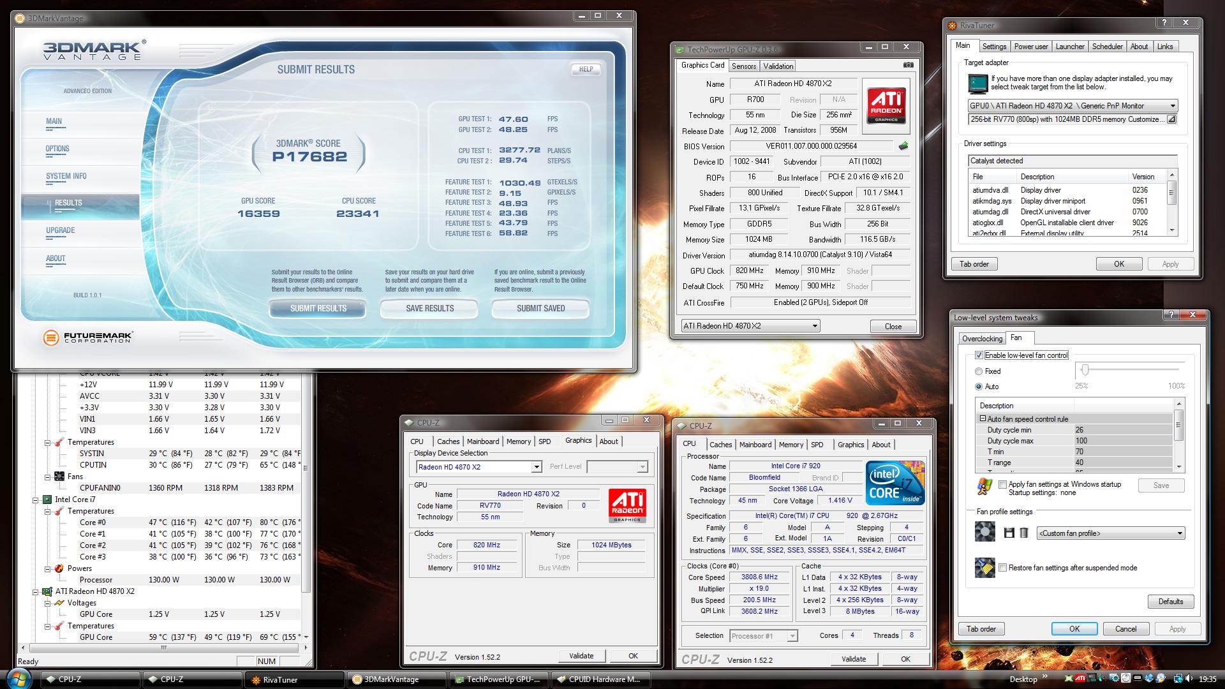Screen dimensions: 1225x689
Task: Switch to GPU-Z Sensors tab
Action: tap(744, 66)
